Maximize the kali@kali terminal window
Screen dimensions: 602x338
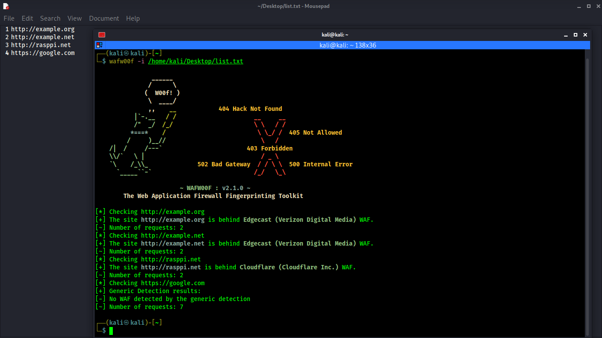(x=575, y=34)
